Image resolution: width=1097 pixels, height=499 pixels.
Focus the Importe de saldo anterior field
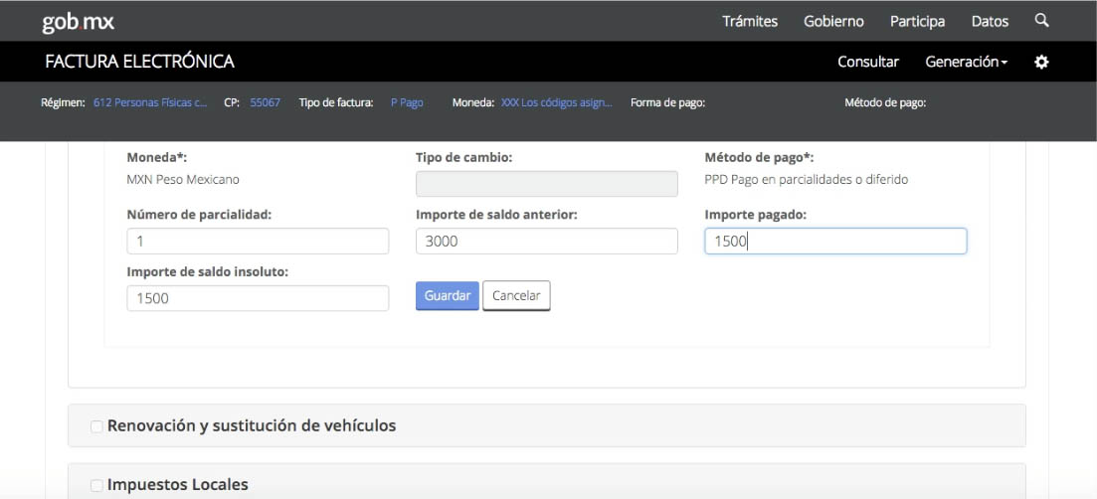[x=546, y=242]
